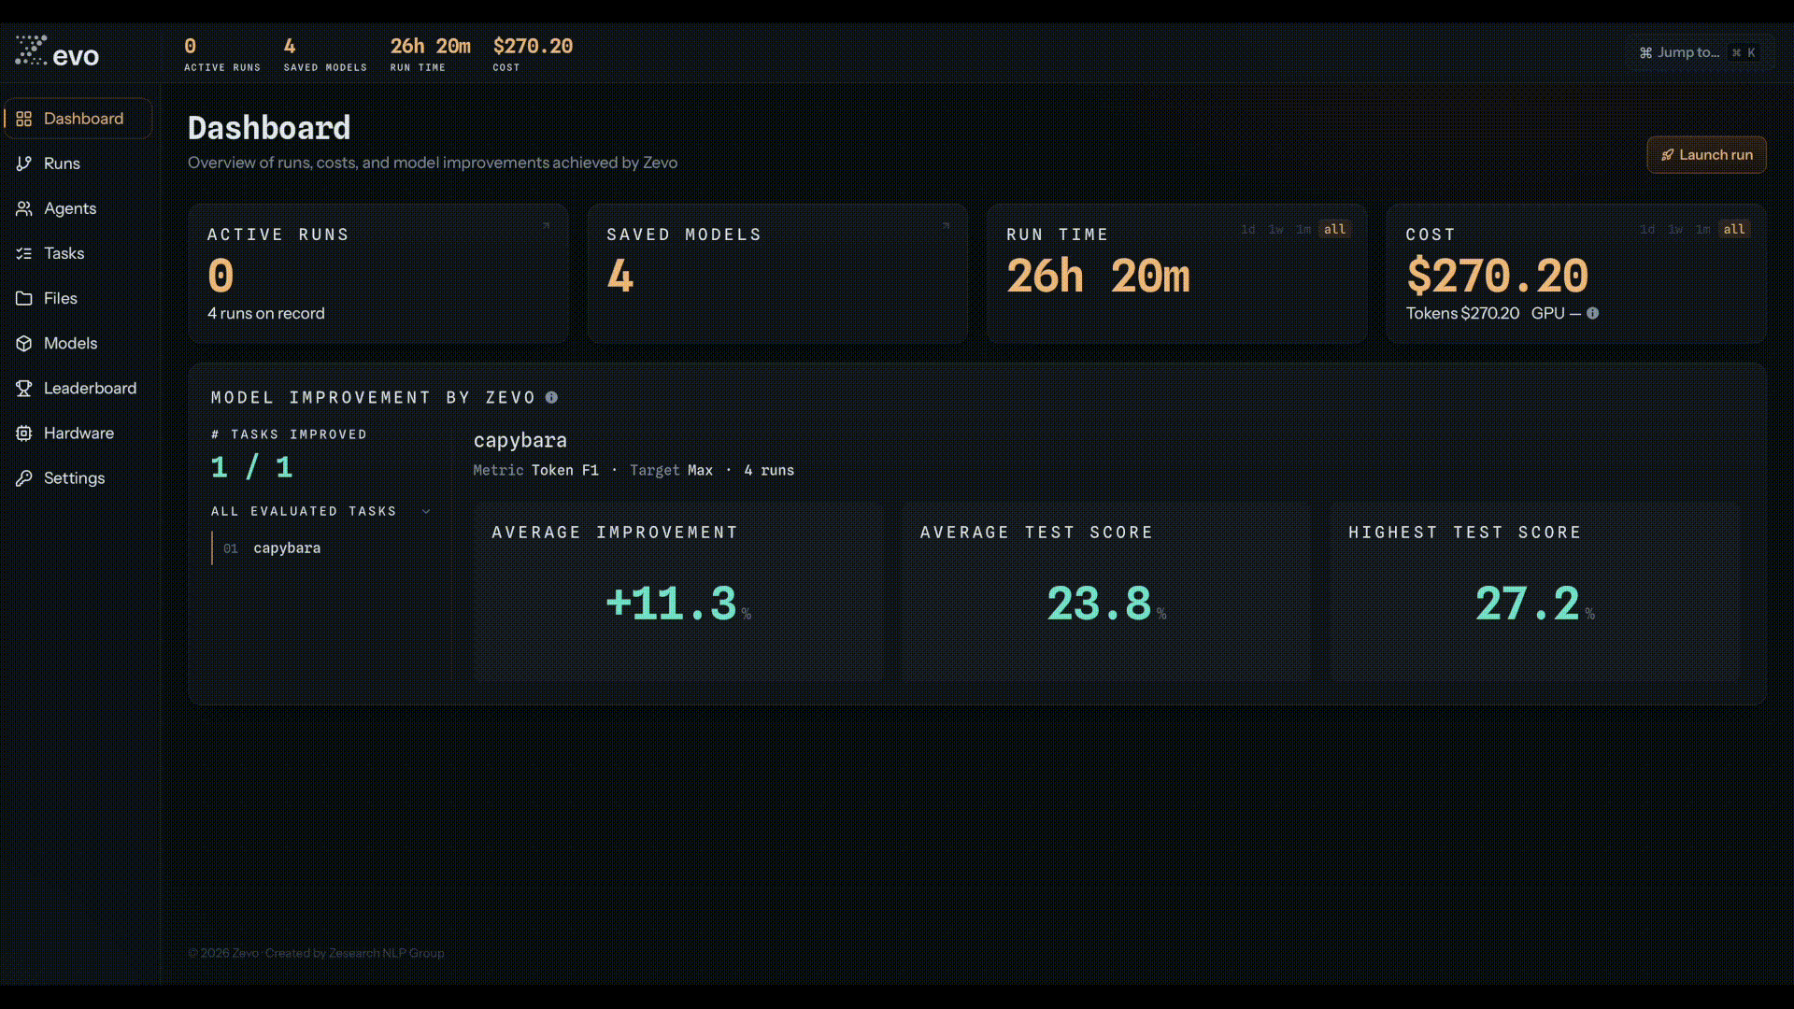Click the Hardware chip icon in sidebar
This screenshot has height=1009, width=1794.
coord(24,433)
